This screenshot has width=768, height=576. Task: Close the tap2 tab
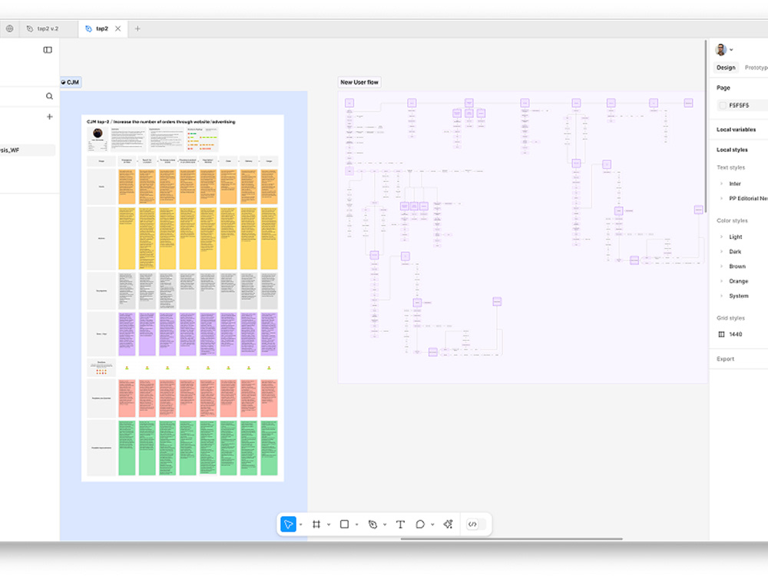[118, 28]
